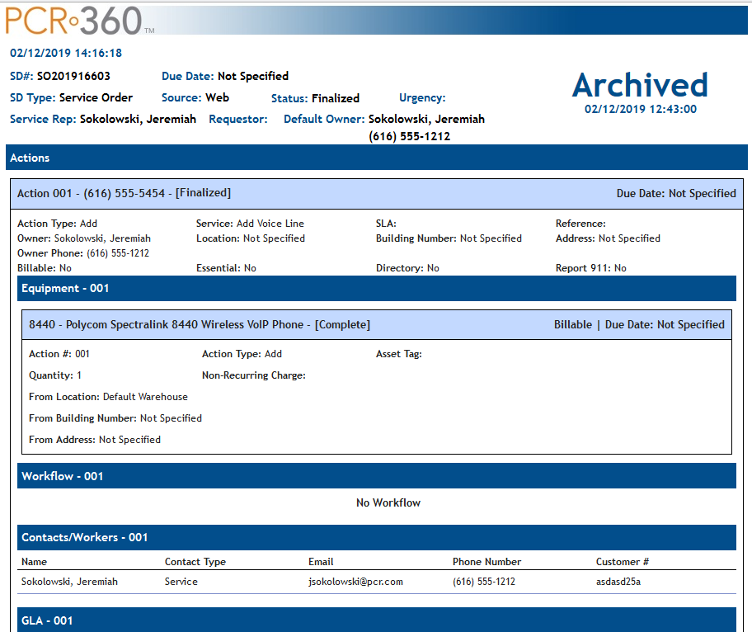Viewport: 752px width, 632px height.
Task: Click the Action 001 - (616) 555-5454 title
Action: tap(124, 193)
